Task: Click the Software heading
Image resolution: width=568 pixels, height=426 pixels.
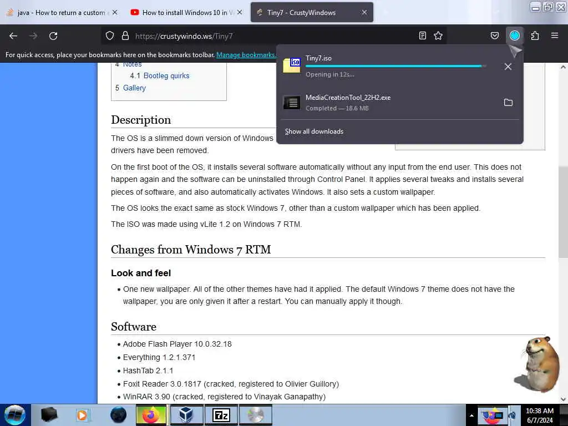Action: [x=134, y=327]
